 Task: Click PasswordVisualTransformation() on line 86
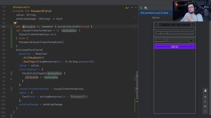(41, 42)
